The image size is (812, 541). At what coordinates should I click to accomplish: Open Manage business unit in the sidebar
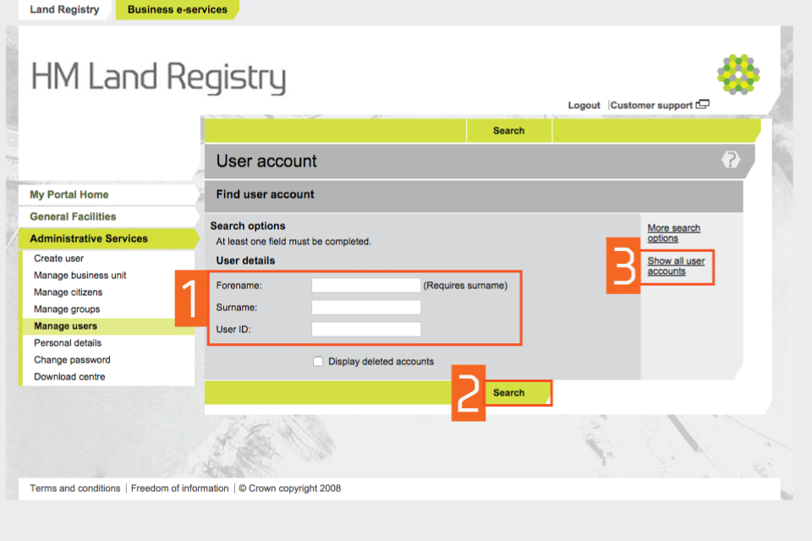[80, 276]
